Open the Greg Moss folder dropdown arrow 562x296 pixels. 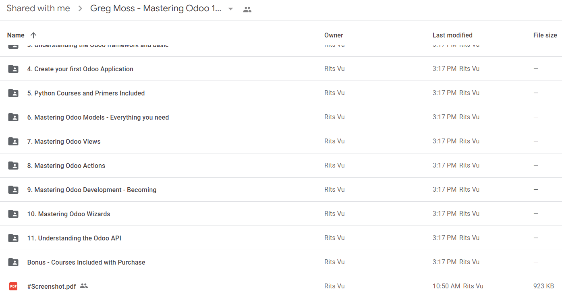tap(231, 9)
